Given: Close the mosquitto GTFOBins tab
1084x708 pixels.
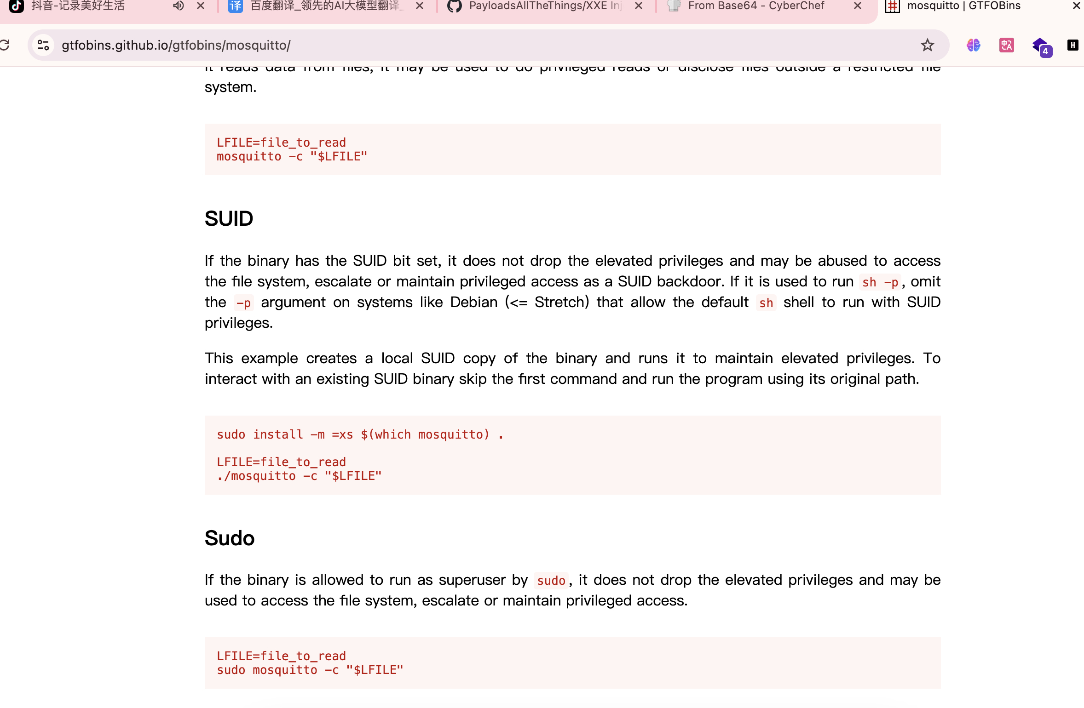Looking at the screenshot, I should [x=1077, y=6].
